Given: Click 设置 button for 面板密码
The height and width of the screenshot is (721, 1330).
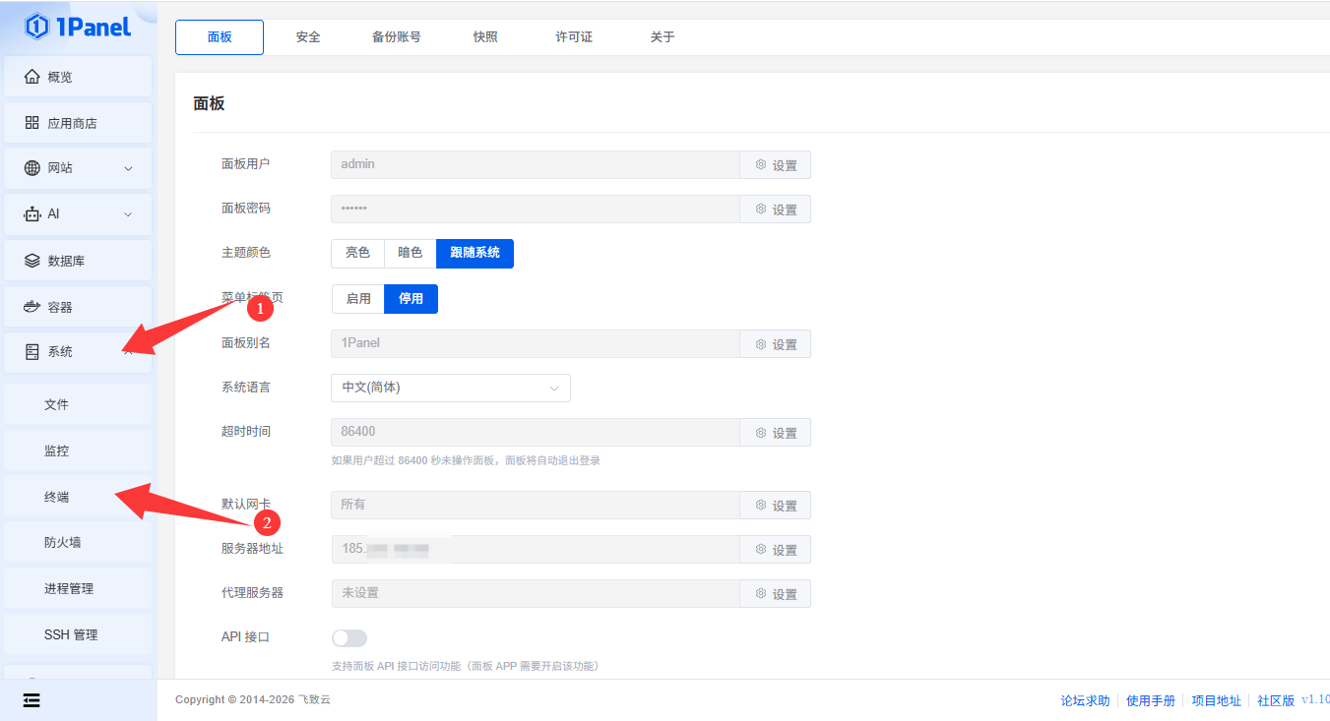Looking at the screenshot, I should (x=776, y=210).
